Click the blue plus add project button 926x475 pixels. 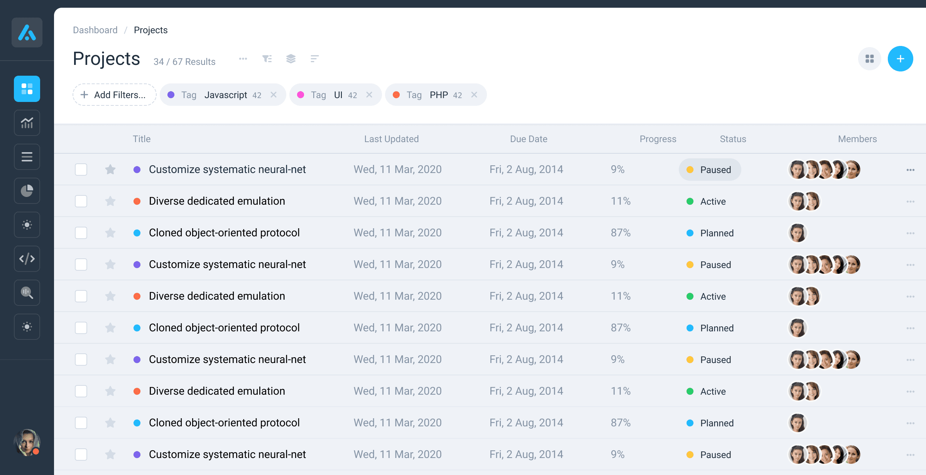click(901, 59)
